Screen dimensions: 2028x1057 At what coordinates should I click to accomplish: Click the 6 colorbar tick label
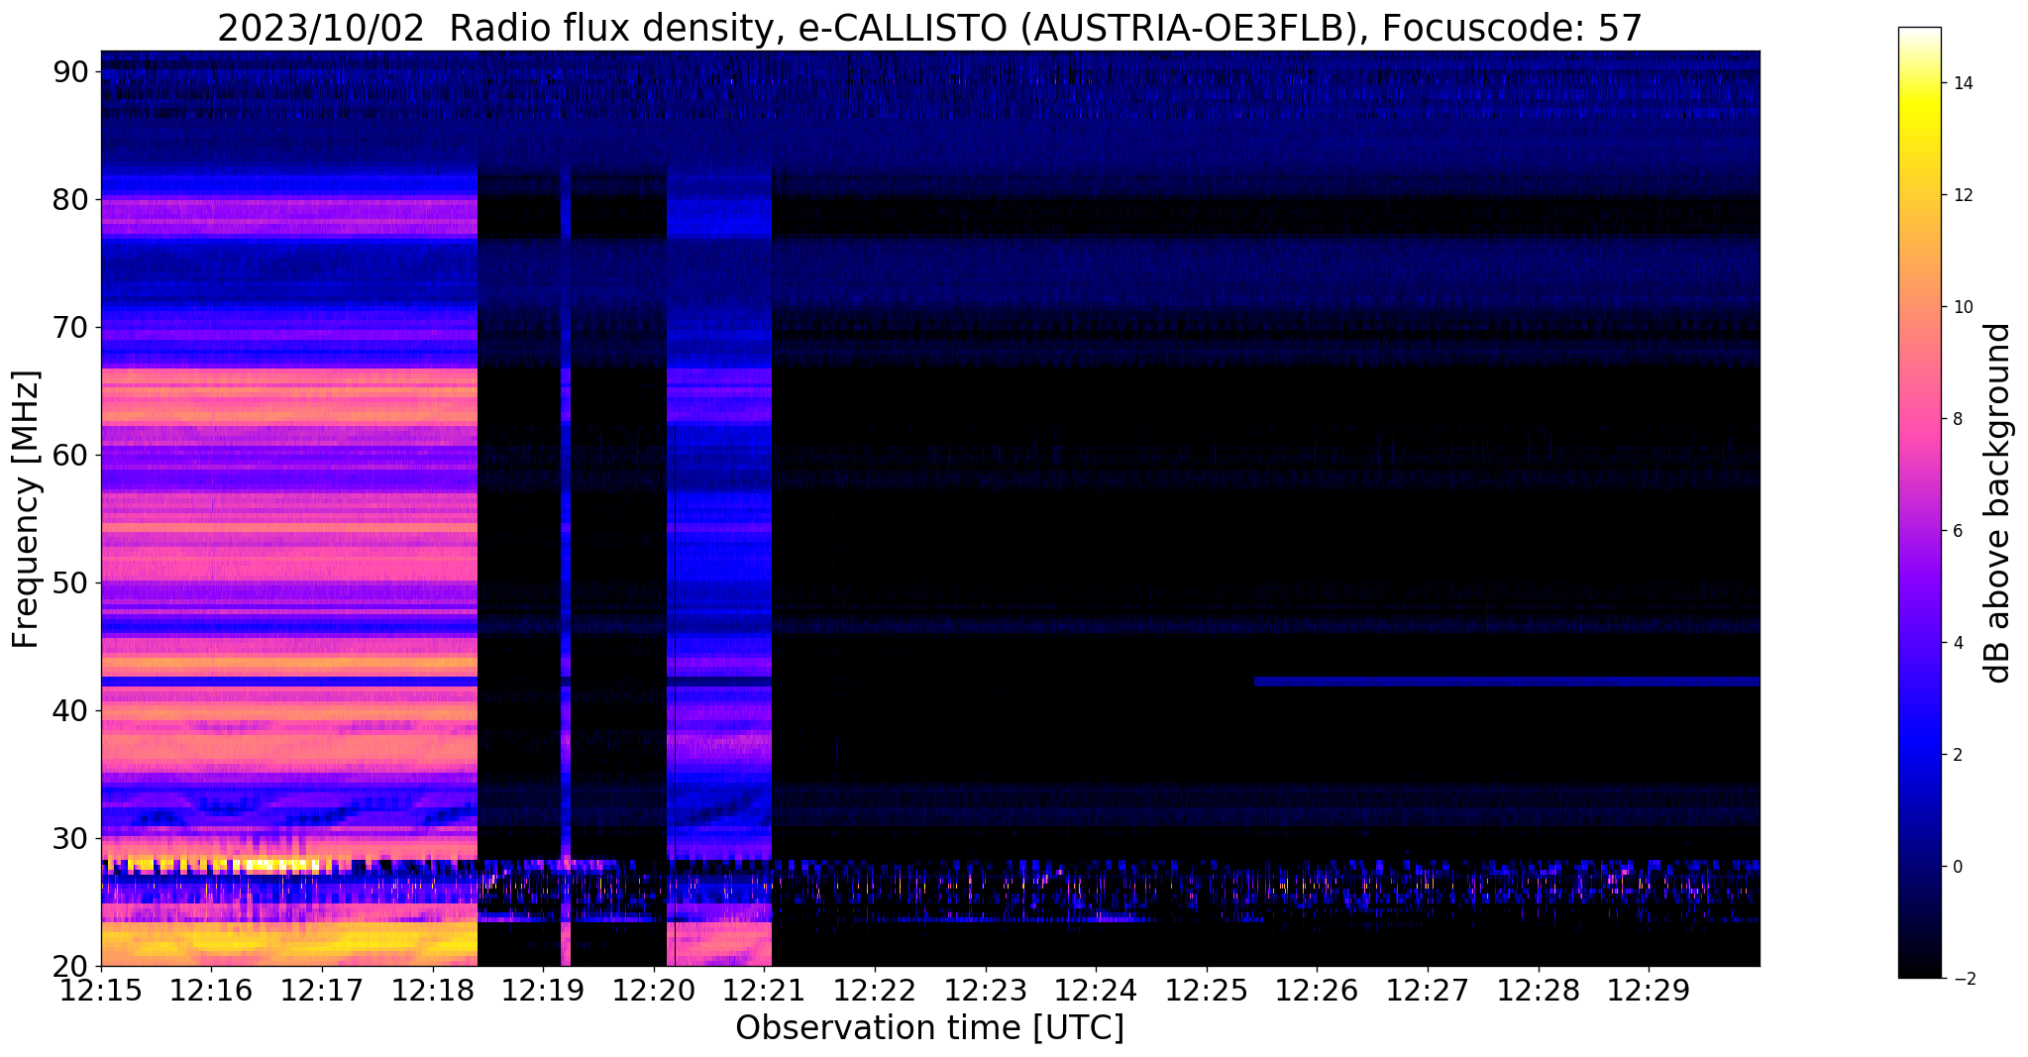click(1956, 531)
